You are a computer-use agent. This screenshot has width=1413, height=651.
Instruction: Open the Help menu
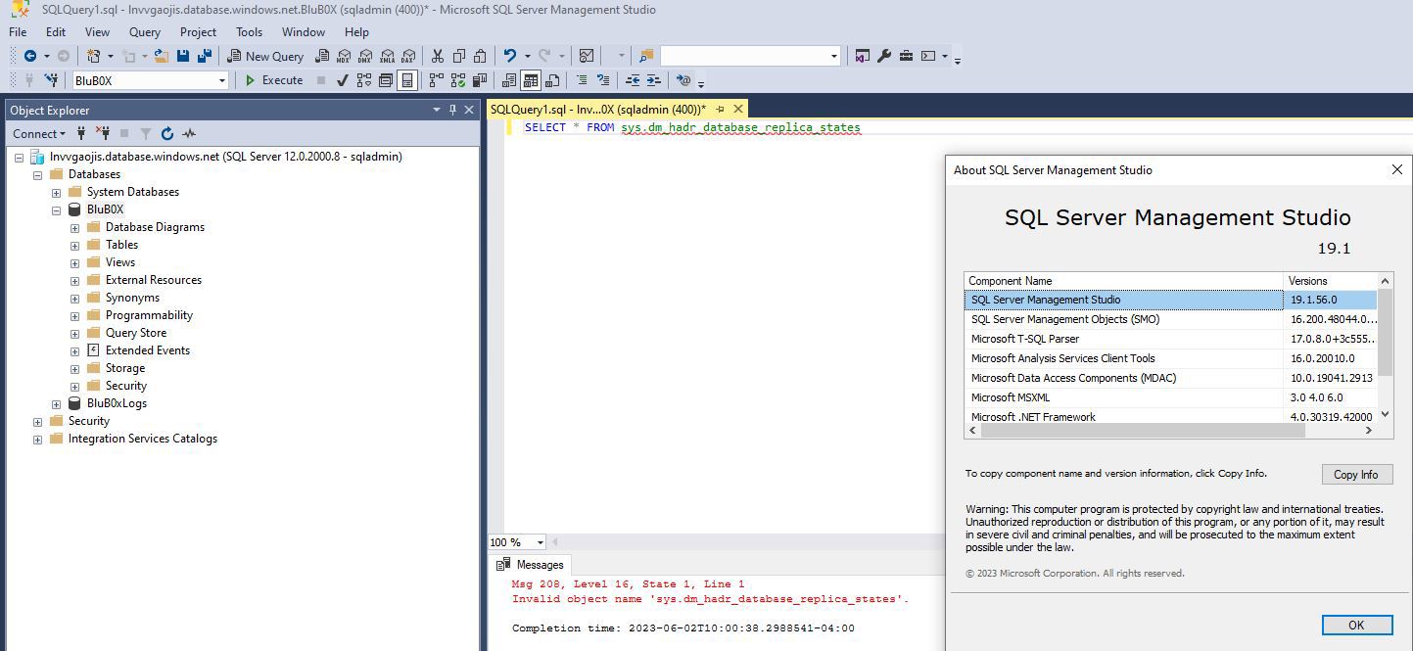tap(356, 31)
